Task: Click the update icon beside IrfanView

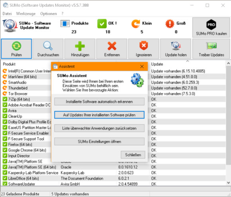Action: tap(5, 76)
